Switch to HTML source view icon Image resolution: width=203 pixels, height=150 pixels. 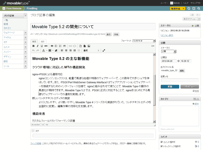(x=153, y=46)
